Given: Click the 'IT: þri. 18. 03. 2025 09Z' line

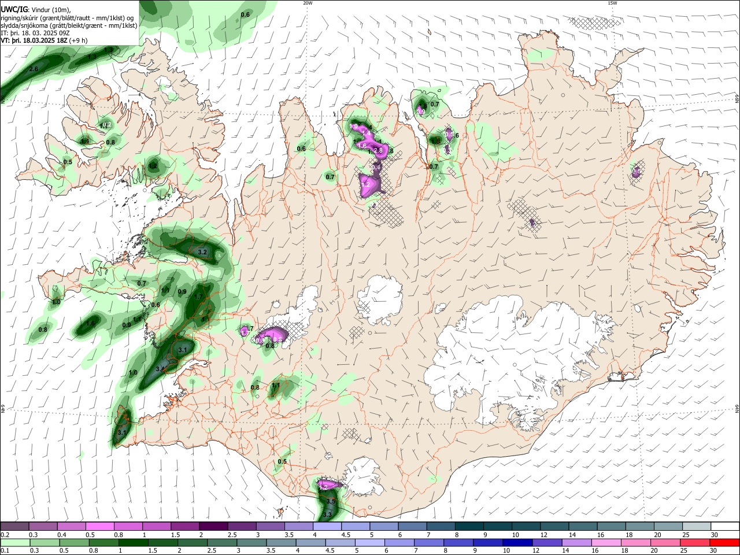Looking at the screenshot, I should [35, 33].
